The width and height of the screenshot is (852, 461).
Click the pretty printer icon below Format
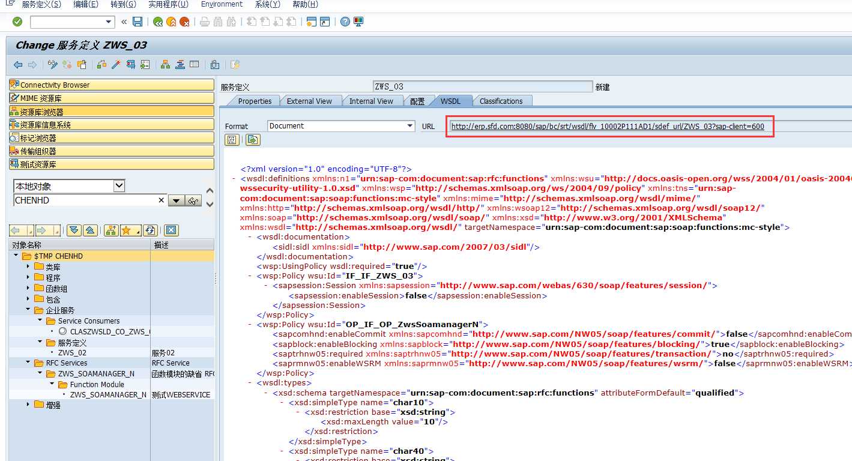pyautogui.click(x=232, y=140)
